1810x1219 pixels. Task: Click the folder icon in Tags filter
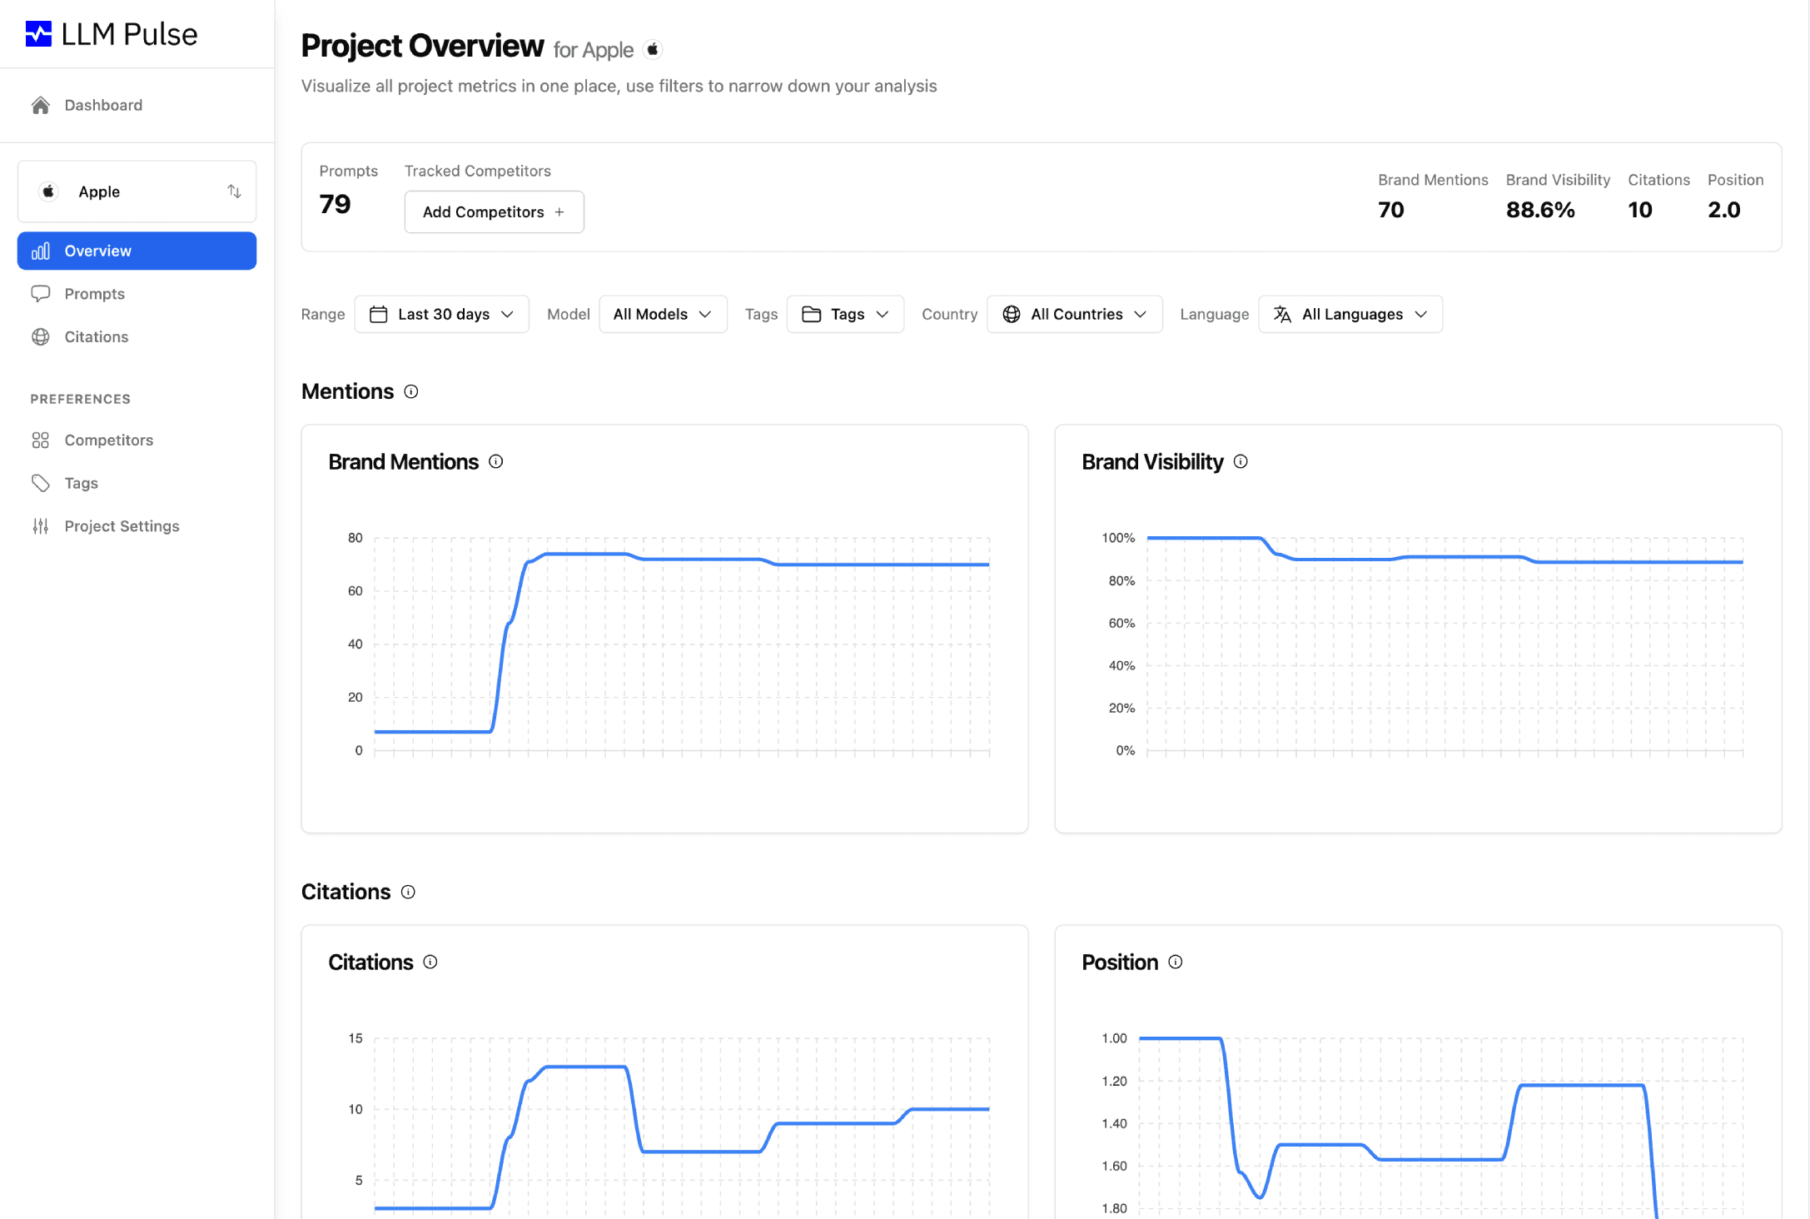tap(811, 314)
